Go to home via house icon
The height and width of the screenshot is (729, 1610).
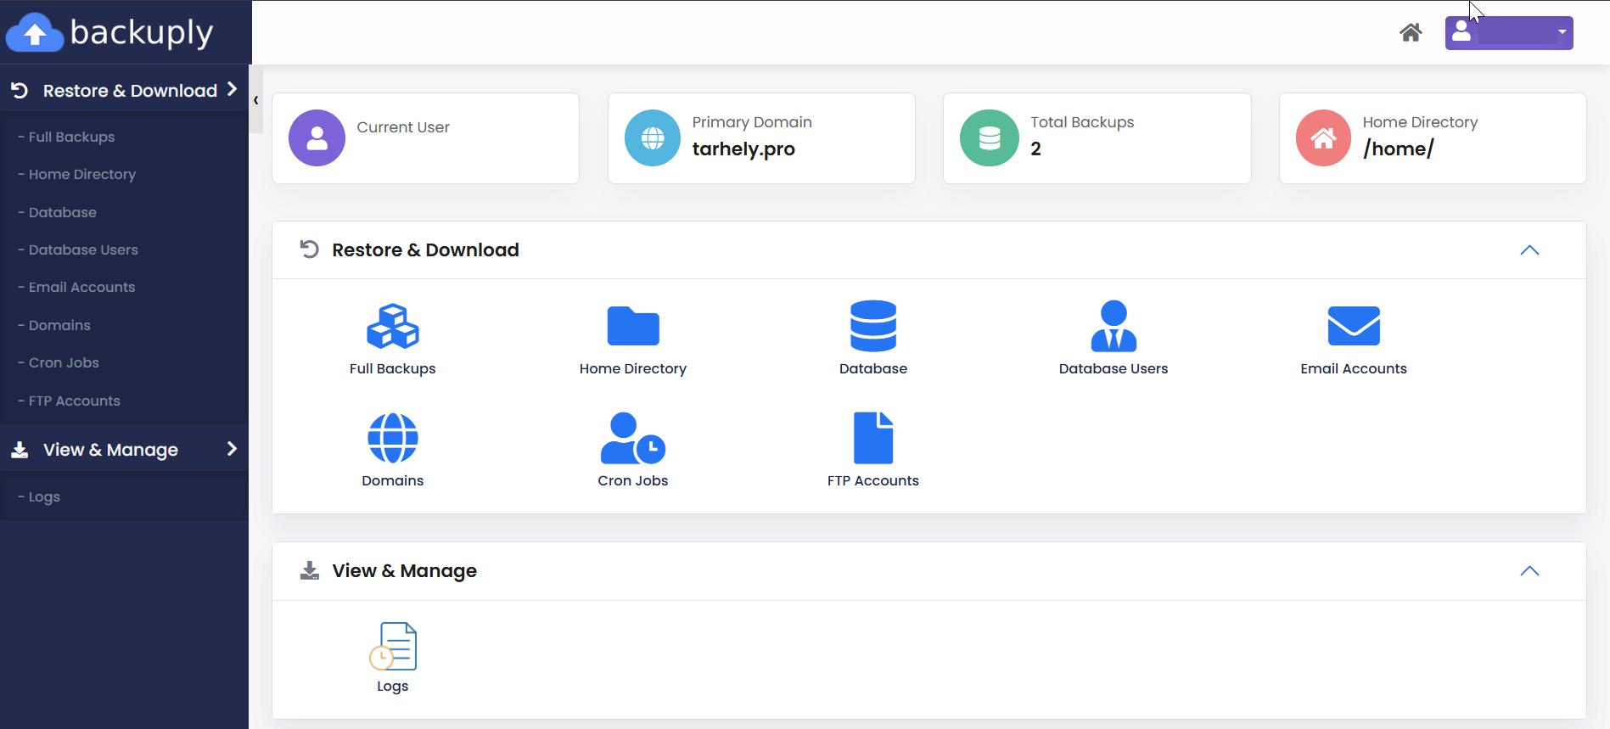[1411, 32]
